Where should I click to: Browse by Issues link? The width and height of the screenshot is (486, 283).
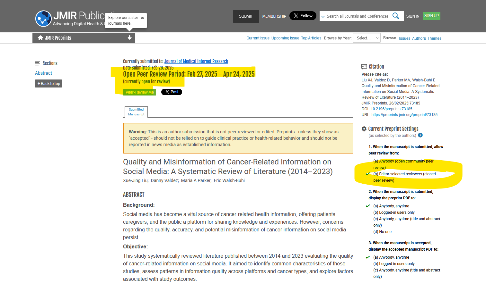[x=405, y=38]
